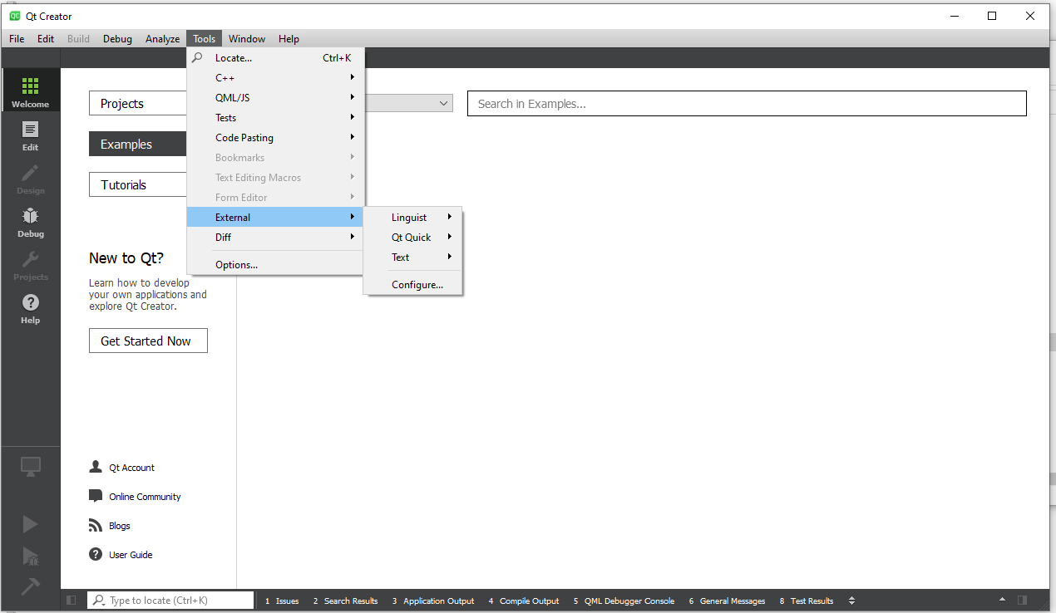Open the Welcome mode
1056x613 pixels.
coord(30,90)
